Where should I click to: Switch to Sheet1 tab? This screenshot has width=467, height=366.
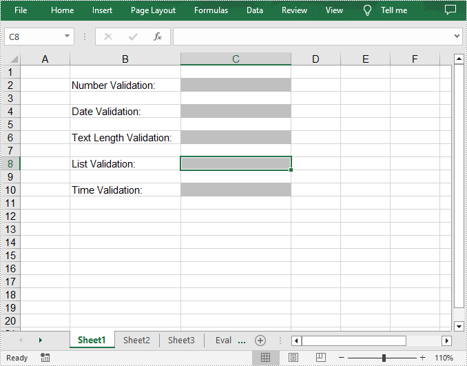(x=92, y=340)
